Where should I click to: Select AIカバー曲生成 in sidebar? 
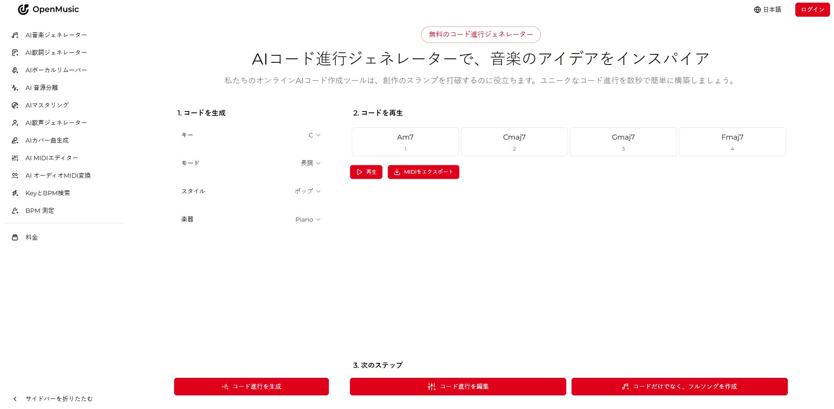pyautogui.click(x=47, y=140)
